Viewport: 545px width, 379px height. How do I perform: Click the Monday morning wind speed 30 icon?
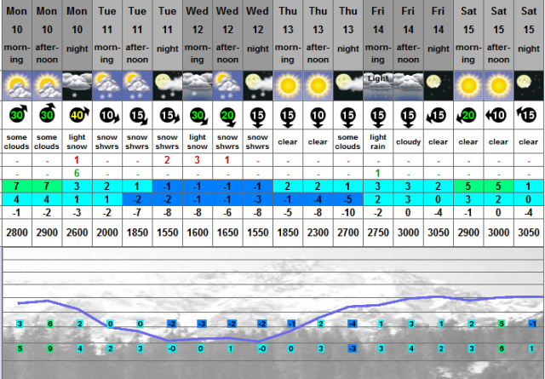pos(19,114)
